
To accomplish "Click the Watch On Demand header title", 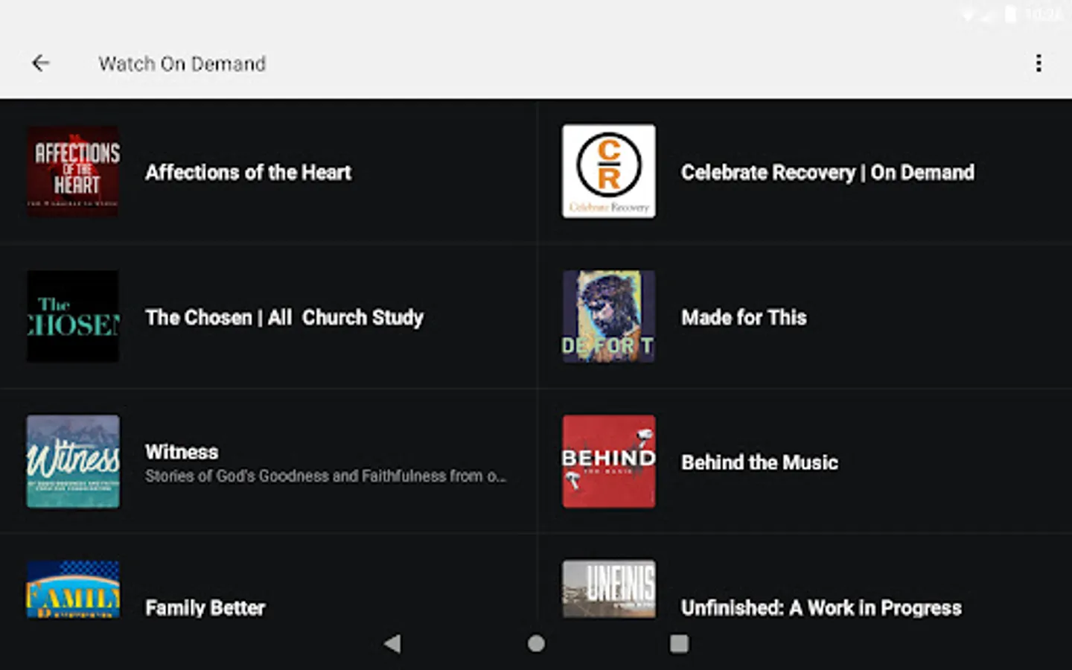I will [182, 64].
